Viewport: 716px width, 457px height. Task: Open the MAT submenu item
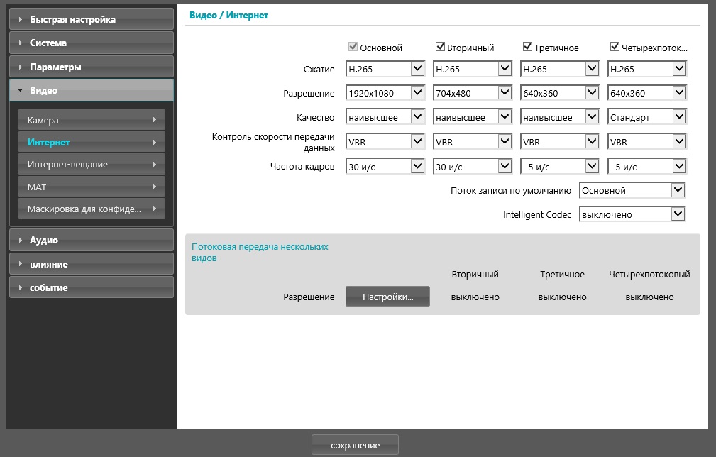coord(92,187)
